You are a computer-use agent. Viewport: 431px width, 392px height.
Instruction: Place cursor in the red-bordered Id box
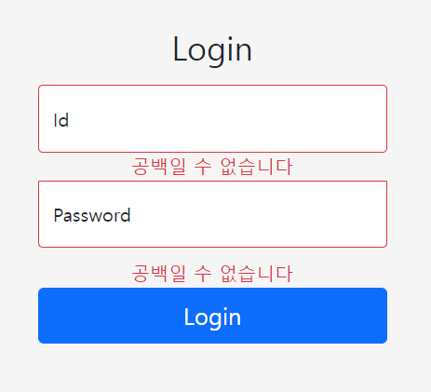pyautogui.click(x=212, y=118)
